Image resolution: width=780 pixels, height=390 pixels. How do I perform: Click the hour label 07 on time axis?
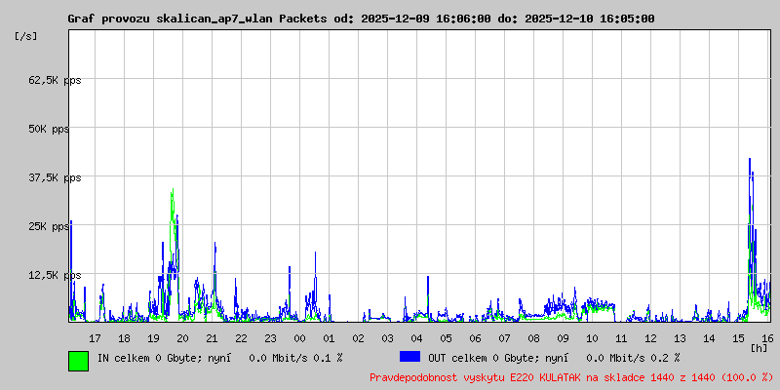(504, 338)
